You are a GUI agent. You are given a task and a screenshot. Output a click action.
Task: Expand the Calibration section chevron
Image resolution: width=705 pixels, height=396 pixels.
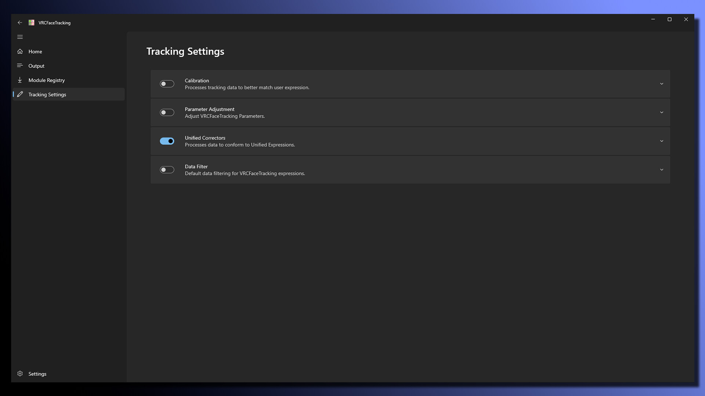662,84
